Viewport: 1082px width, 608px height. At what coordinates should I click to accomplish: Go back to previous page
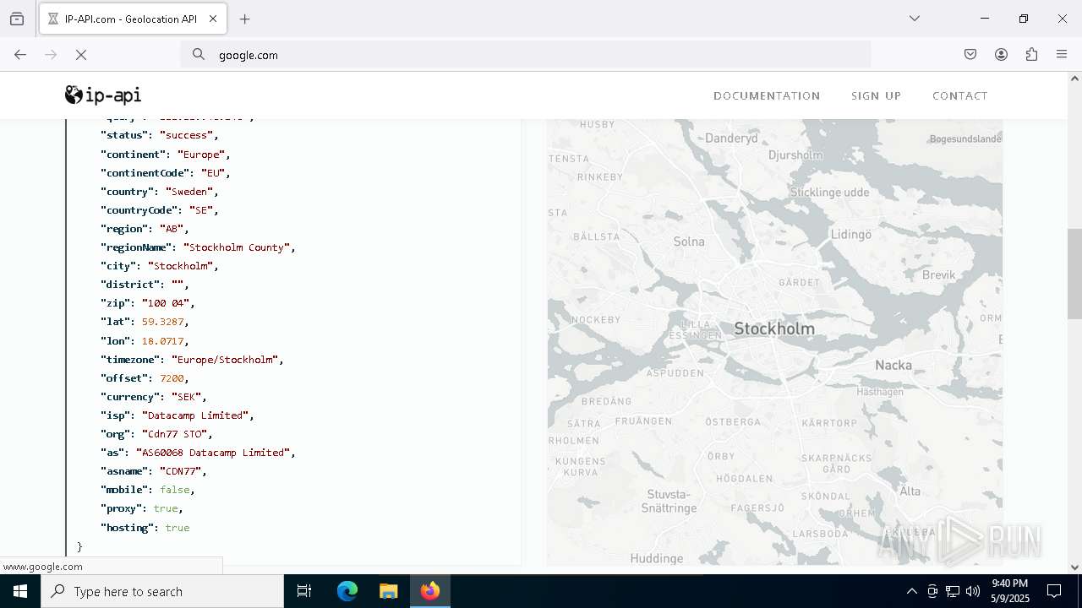tap(20, 55)
